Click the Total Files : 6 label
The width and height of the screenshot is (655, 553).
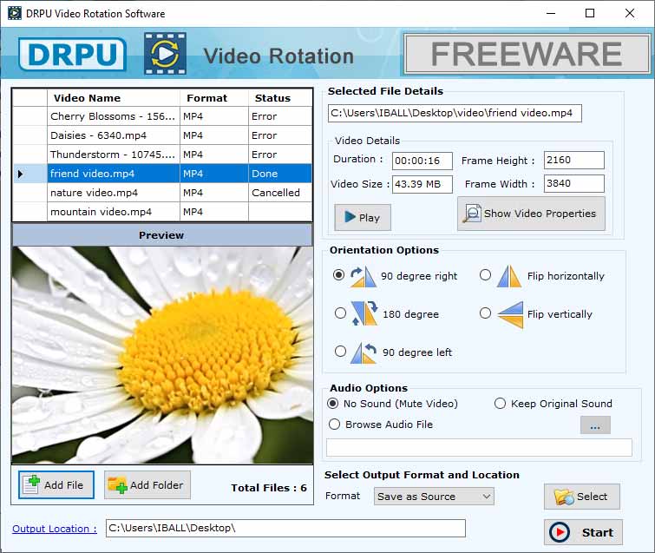[x=269, y=488]
